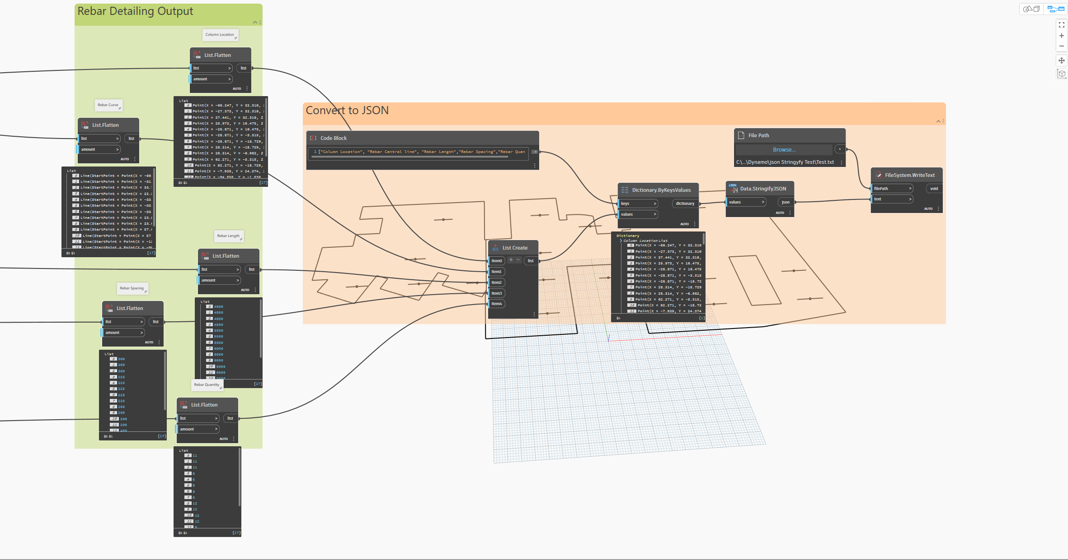Click the Browse... link in File Path
The width and height of the screenshot is (1068, 560).
point(784,149)
